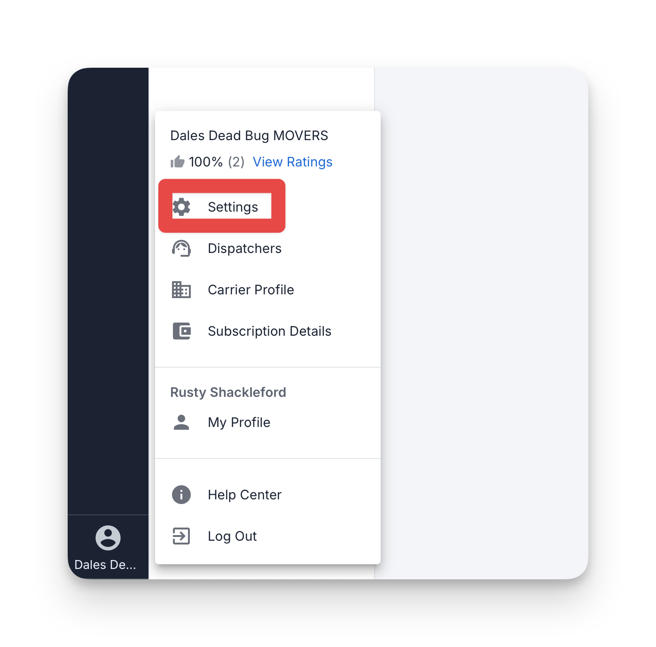This screenshot has height=647, width=656.
Task: Click the account avatar in the sidebar
Action: tap(108, 538)
